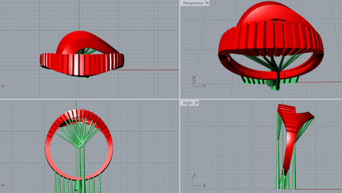Click green vertical axis line in top-left viewport
The width and height of the screenshot is (342, 193).
coord(79,14)
